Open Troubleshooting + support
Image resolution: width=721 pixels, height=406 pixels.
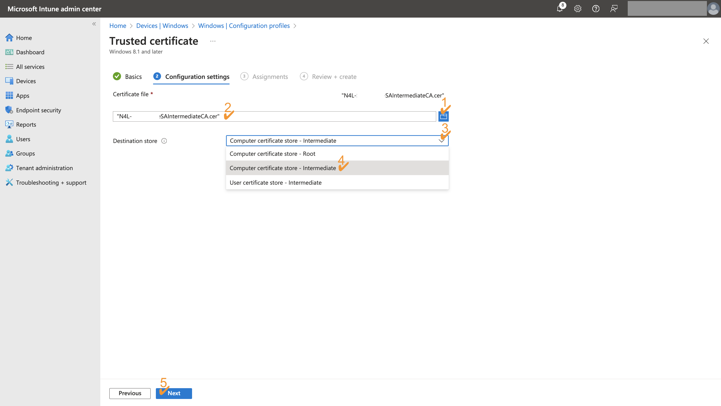(x=51, y=182)
